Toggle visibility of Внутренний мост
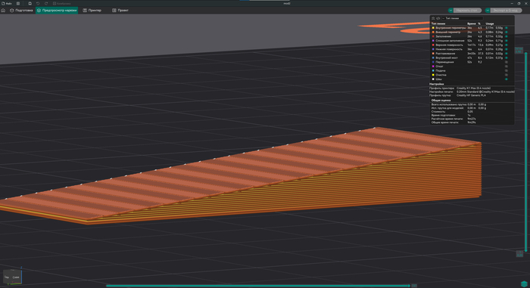Screen dimensions: 530x288 point(507,57)
